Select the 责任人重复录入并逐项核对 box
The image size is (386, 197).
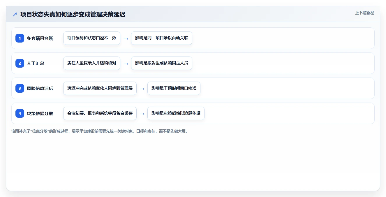pos(92,63)
